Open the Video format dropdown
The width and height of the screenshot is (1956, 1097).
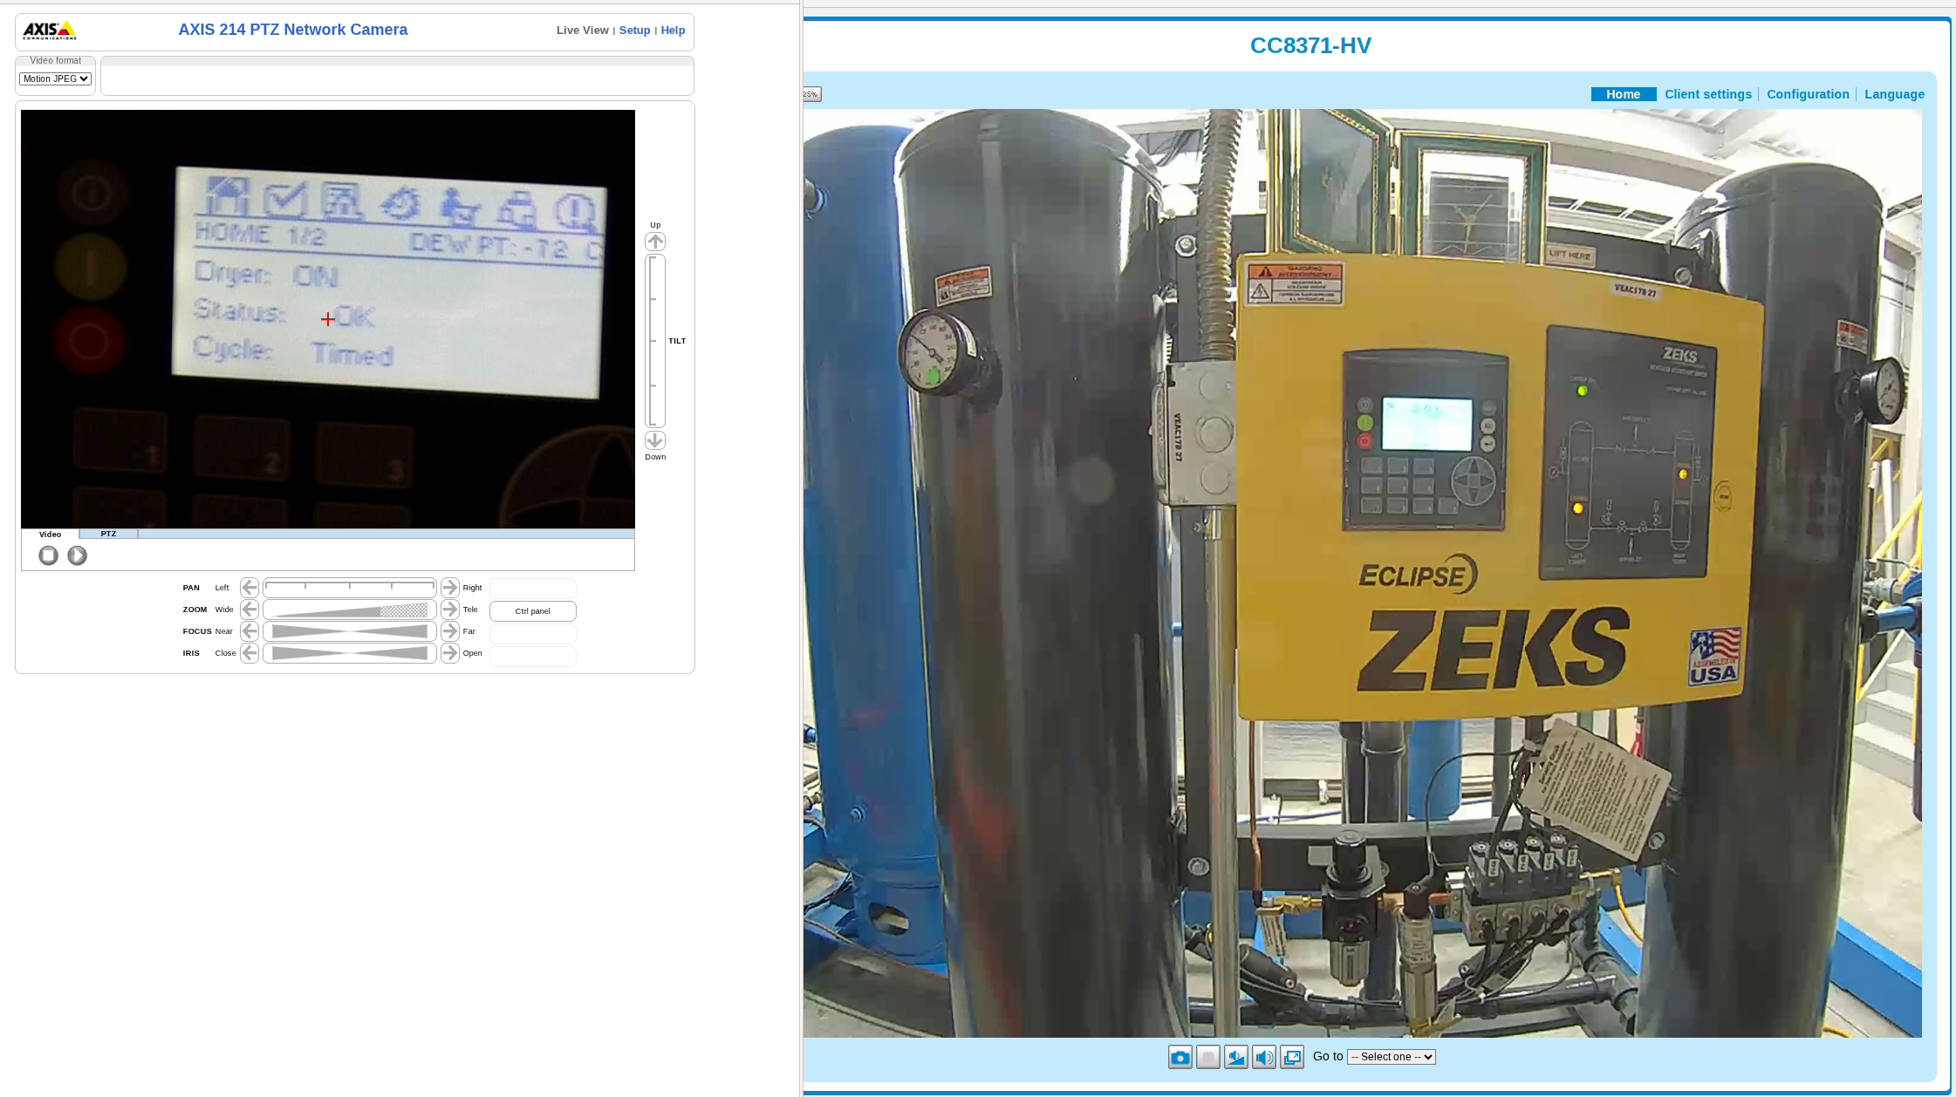(55, 78)
